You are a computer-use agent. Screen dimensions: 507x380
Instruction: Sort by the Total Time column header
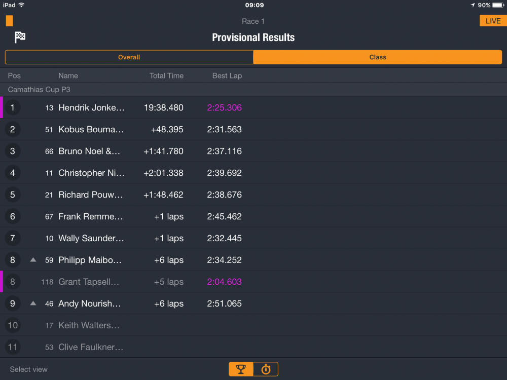tap(166, 75)
